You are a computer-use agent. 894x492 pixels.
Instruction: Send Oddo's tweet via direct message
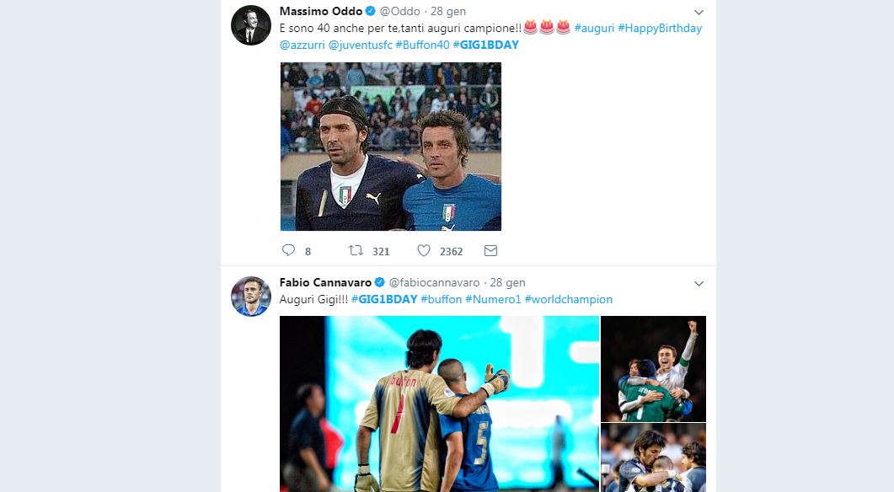pos(490,250)
